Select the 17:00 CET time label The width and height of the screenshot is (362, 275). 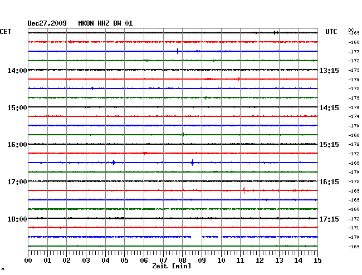17,182
